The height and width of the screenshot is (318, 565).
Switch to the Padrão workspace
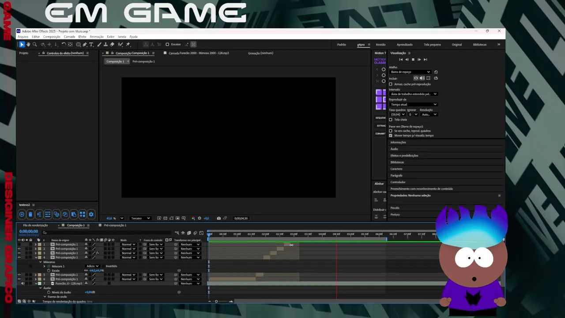(x=342, y=45)
